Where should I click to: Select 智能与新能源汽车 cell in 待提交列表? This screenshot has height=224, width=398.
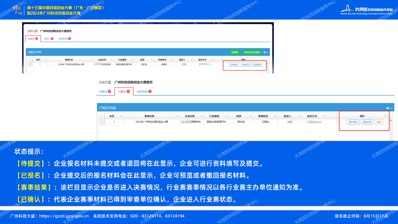click(x=124, y=65)
